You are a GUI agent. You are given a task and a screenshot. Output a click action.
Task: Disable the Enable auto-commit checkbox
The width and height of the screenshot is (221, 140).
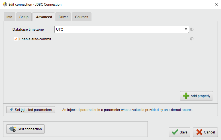(16, 39)
